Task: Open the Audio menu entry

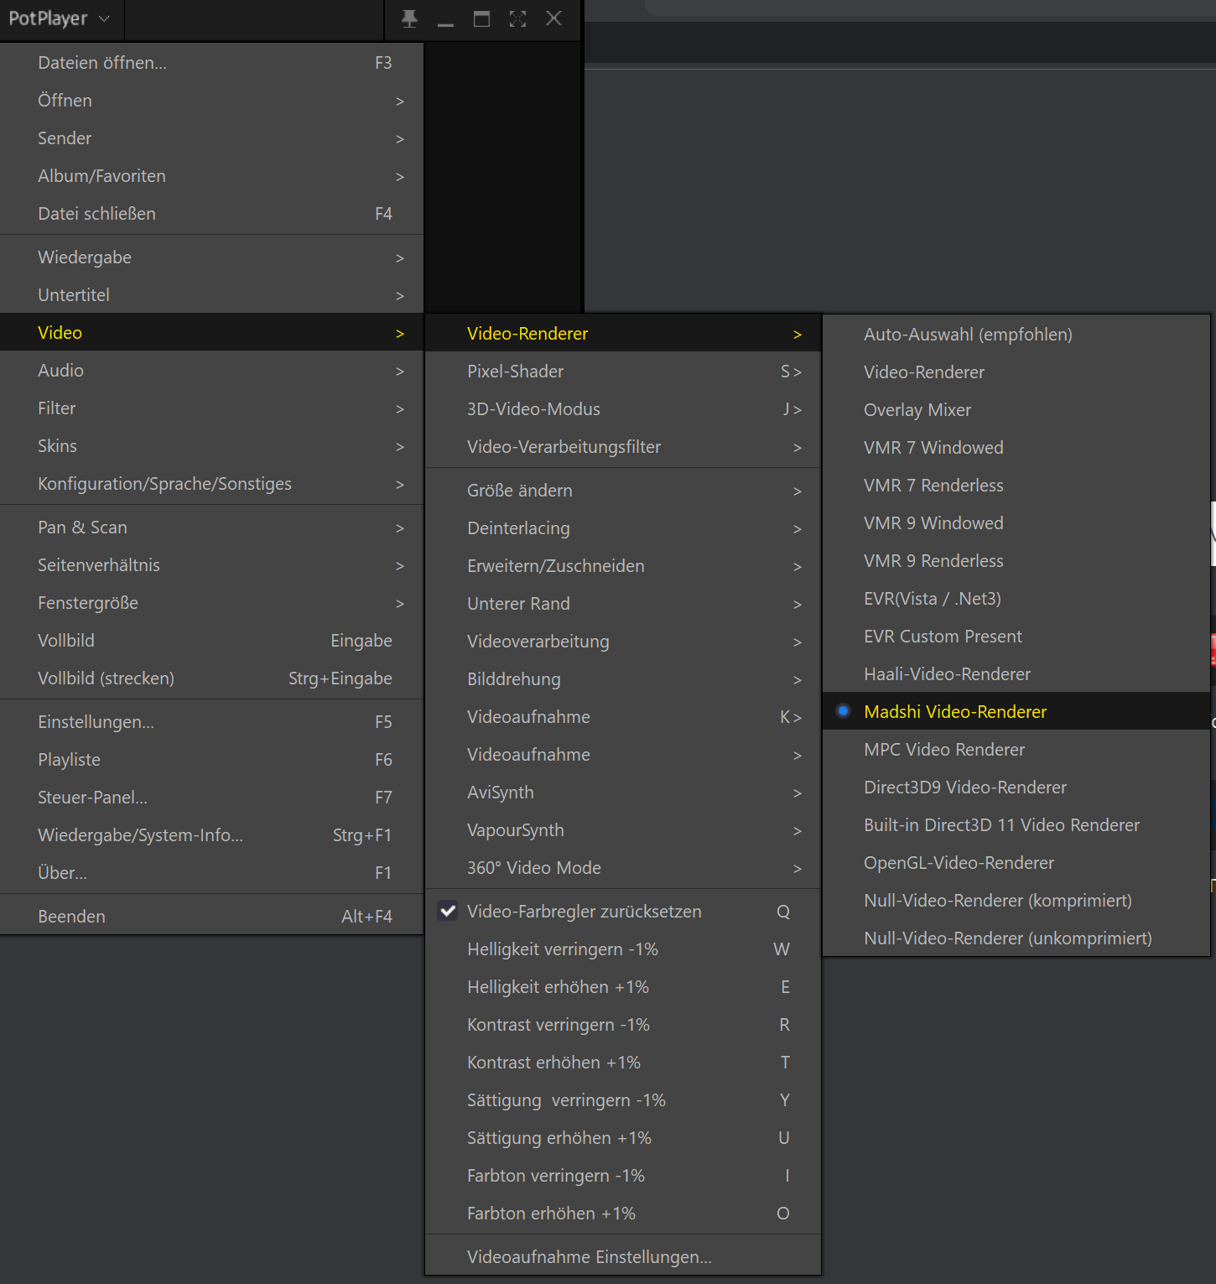Action: click(211, 370)
